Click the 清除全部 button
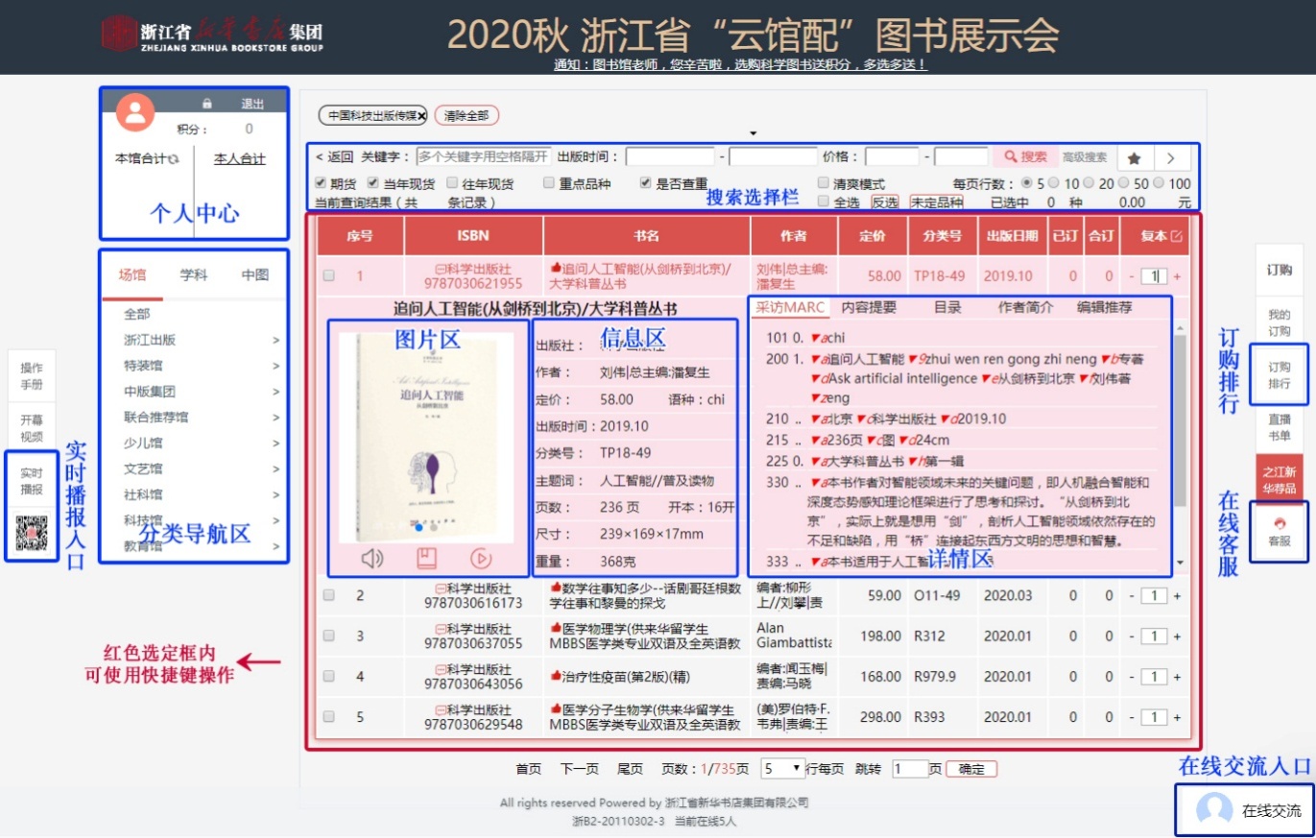 point(467,115)
